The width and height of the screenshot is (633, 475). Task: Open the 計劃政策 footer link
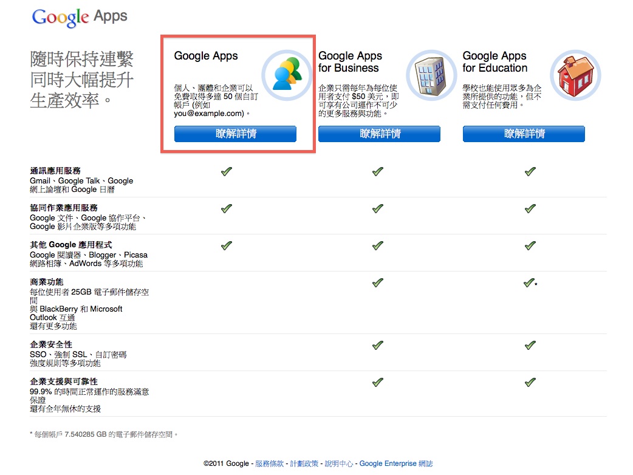coord(304,463)
